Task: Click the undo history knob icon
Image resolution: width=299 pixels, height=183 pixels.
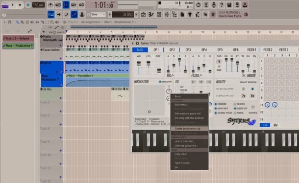Action: coord(199,5)
